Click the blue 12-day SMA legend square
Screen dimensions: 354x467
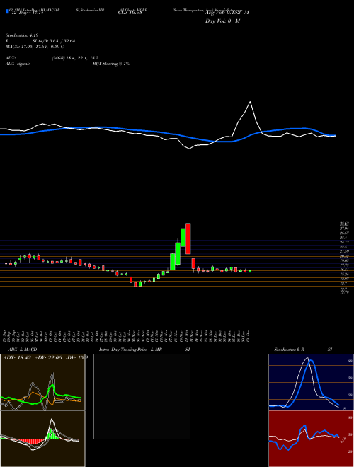[x=7, y=12]
